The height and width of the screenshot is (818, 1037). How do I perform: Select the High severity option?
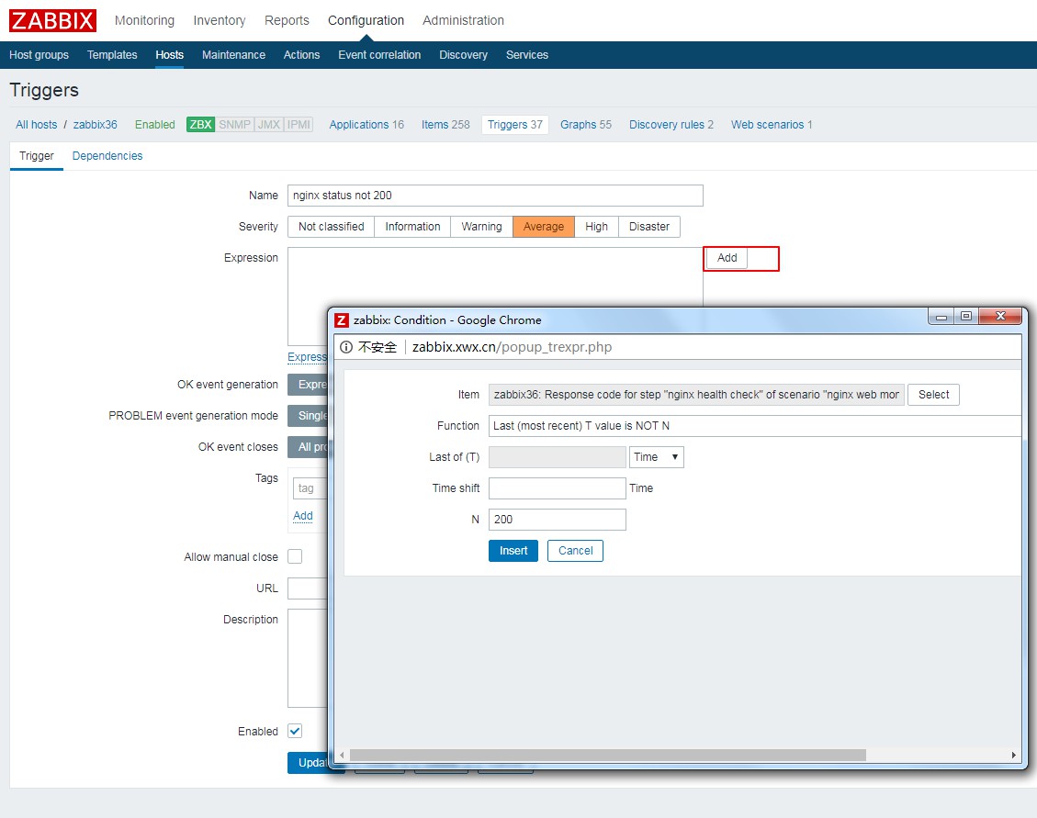click(596, 227)
